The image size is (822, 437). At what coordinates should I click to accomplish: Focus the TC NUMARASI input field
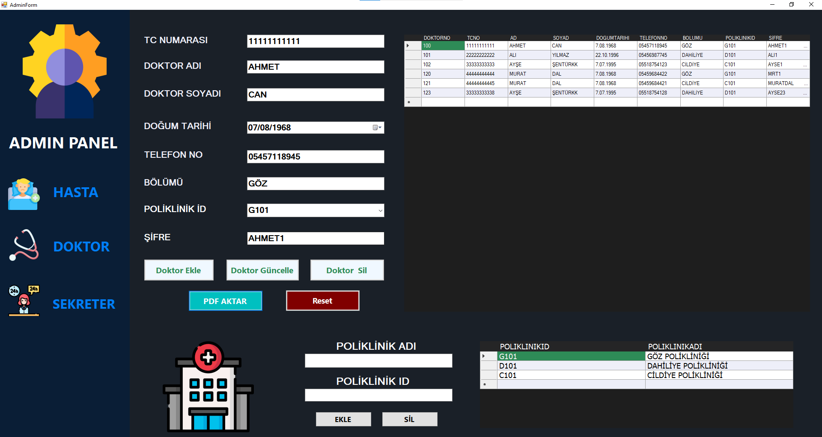[316, 41]
